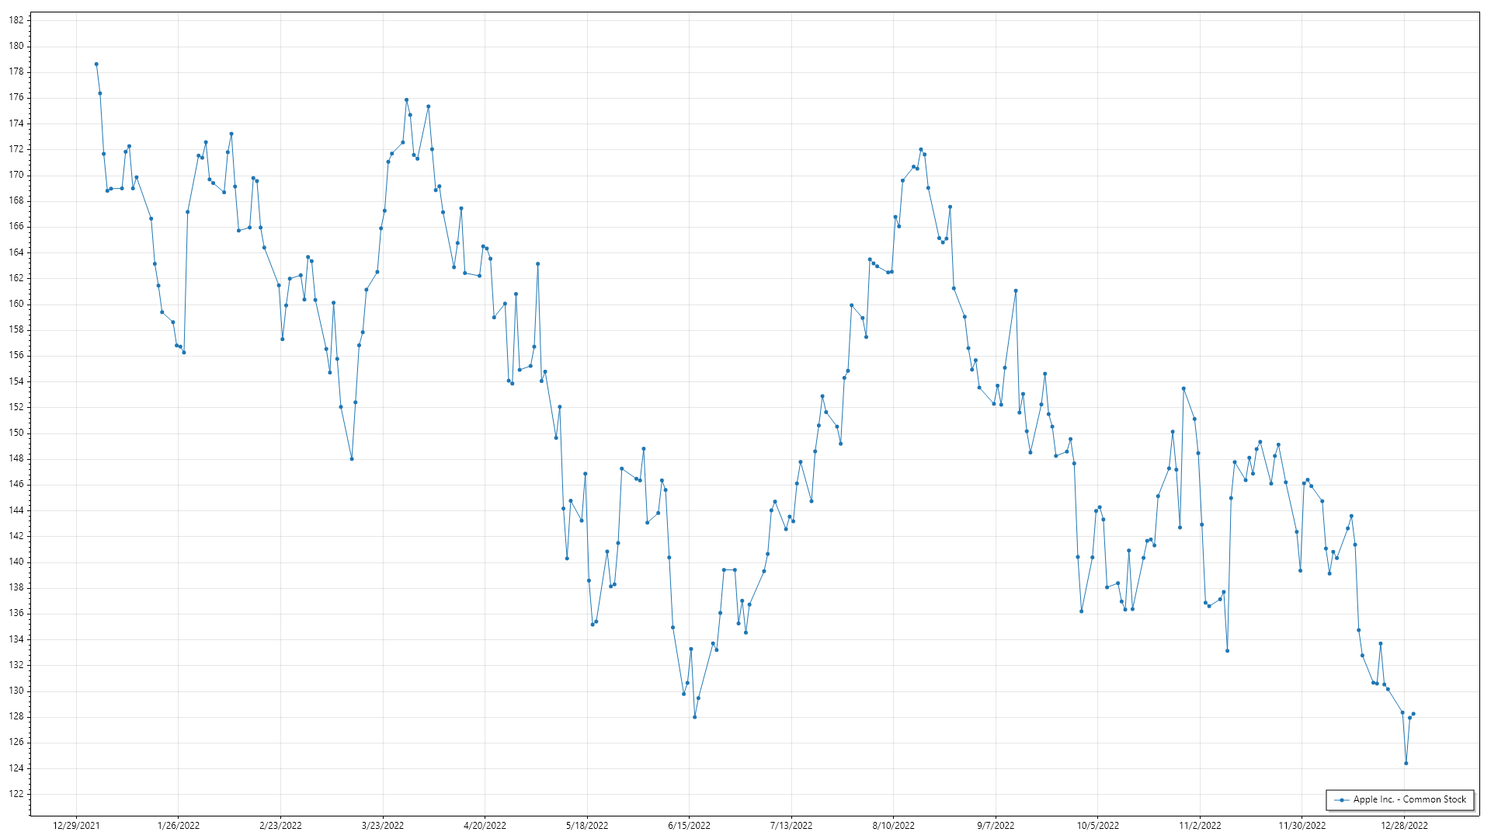Click the 150 y-axis label
The image size is (1491, 839).
[16, 433]
